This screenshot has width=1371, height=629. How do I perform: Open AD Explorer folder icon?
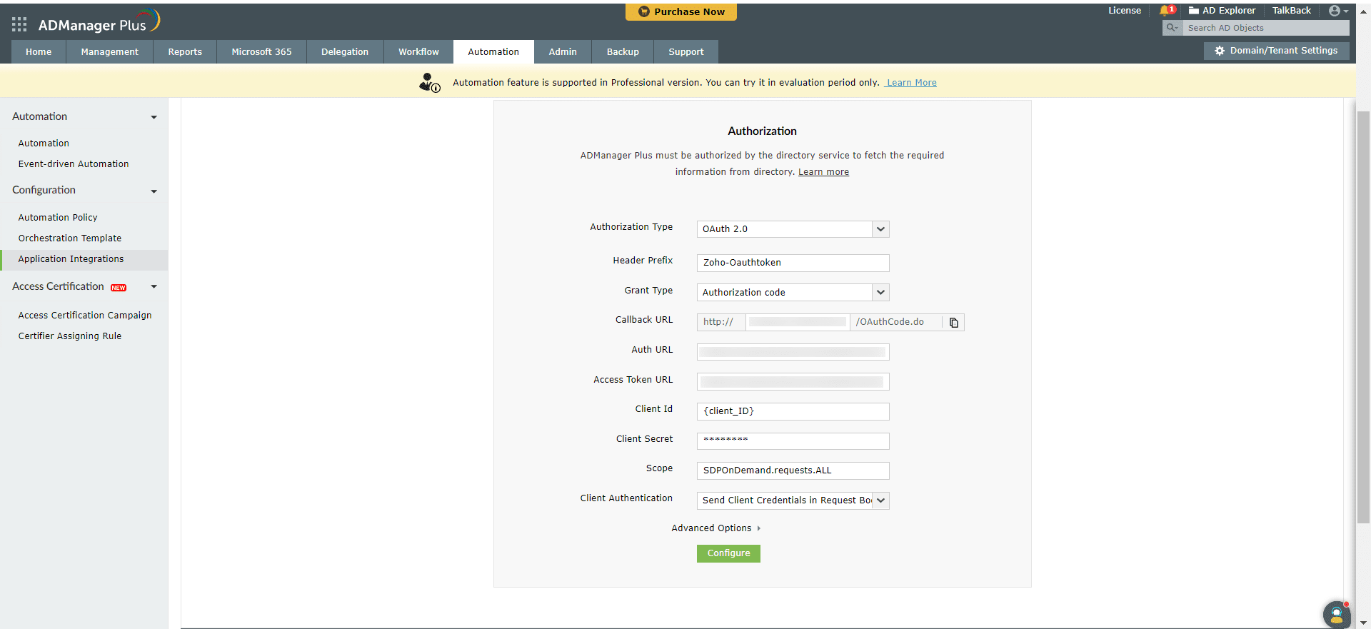1194,11
